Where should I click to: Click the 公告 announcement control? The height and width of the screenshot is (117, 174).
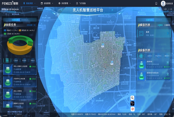point(170,9)
